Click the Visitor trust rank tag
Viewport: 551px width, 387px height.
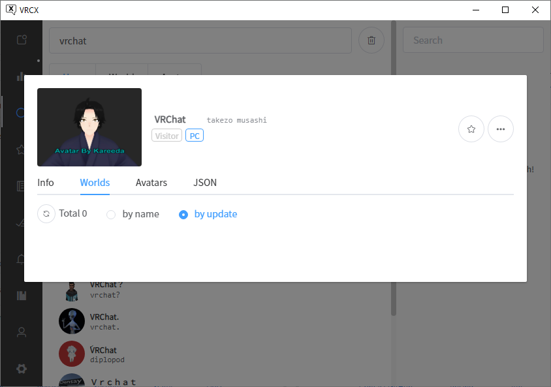click(x=166, y=136)
